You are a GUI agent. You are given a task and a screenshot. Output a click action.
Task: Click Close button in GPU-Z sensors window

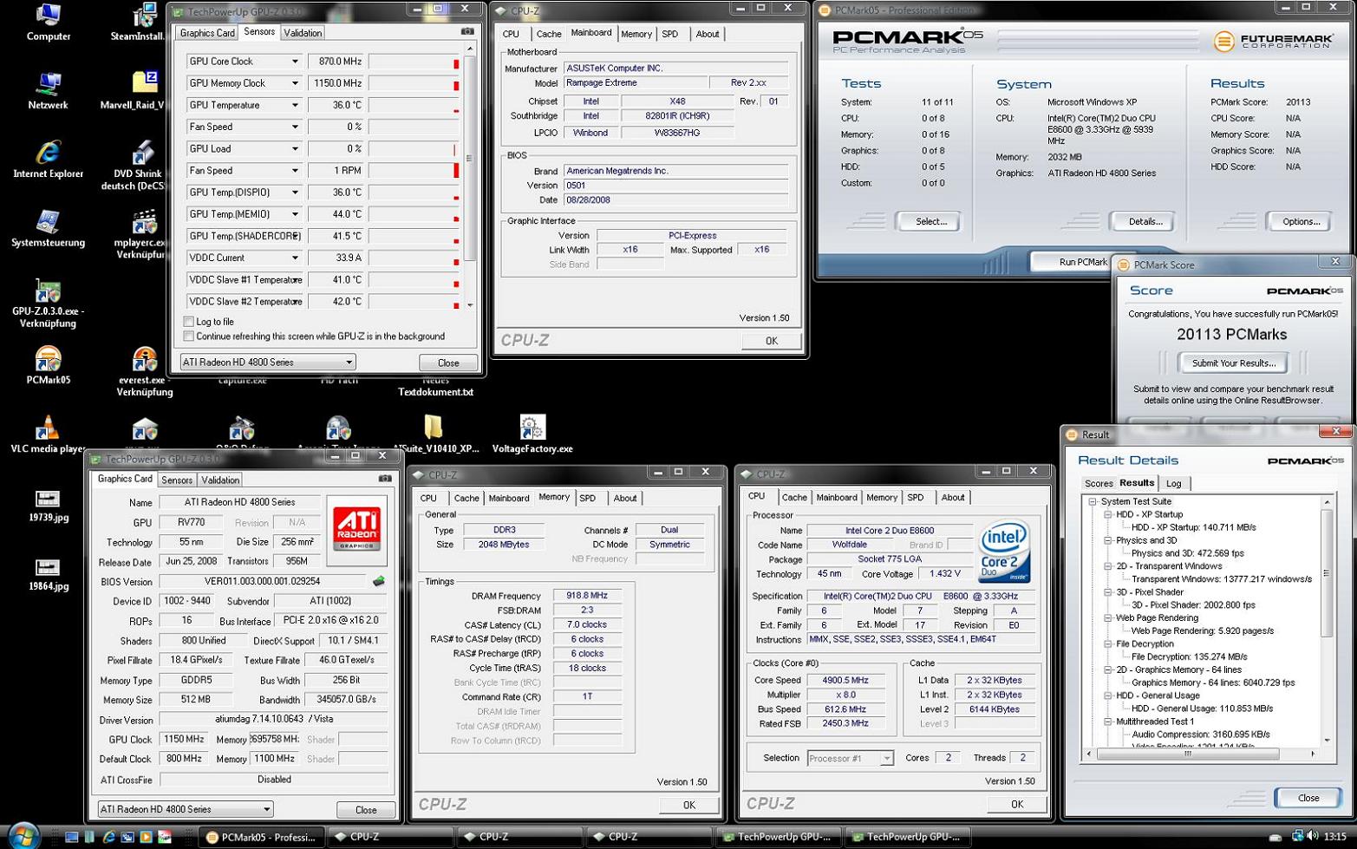coord(448,362)
